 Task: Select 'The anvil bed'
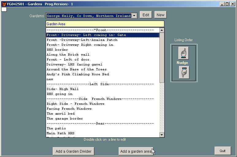tap(103, 114)
